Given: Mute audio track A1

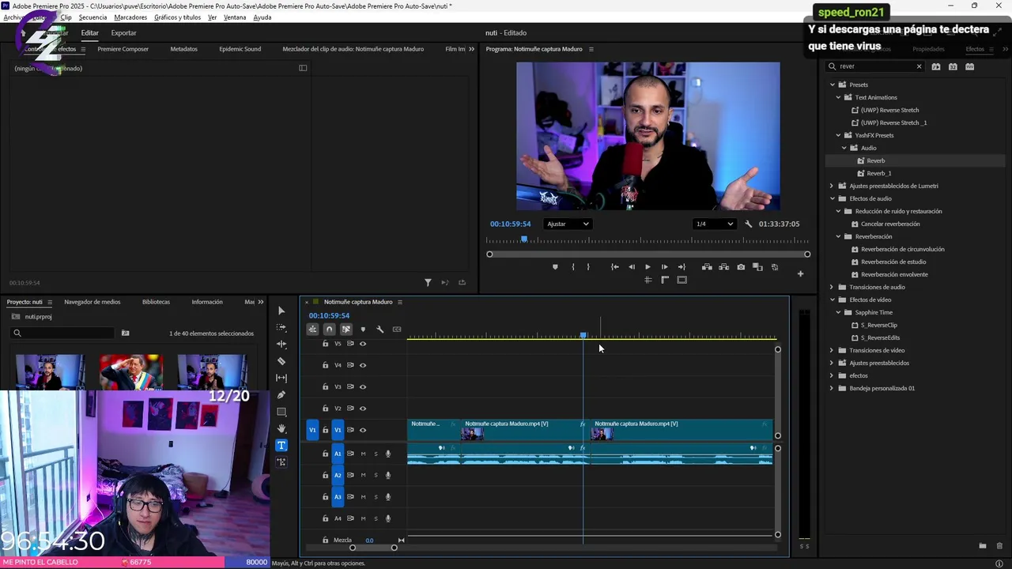Looking at the screenshot, I should coord(363,454).
